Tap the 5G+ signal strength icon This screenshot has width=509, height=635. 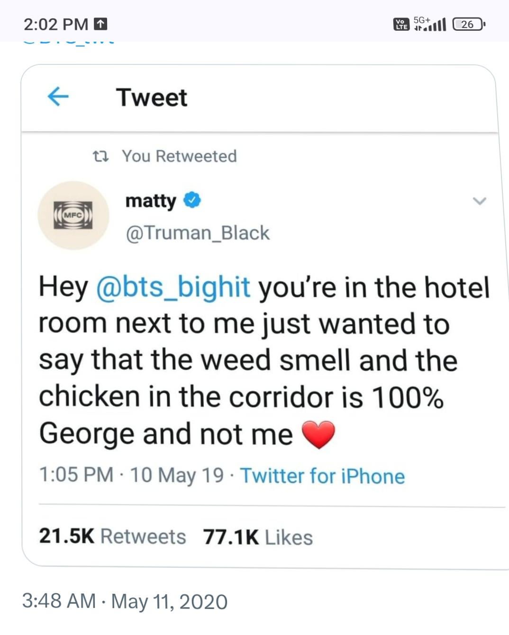[x=430, y=24]
